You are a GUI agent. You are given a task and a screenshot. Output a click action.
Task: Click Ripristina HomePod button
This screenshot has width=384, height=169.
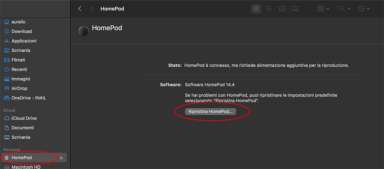click(210, 112)
